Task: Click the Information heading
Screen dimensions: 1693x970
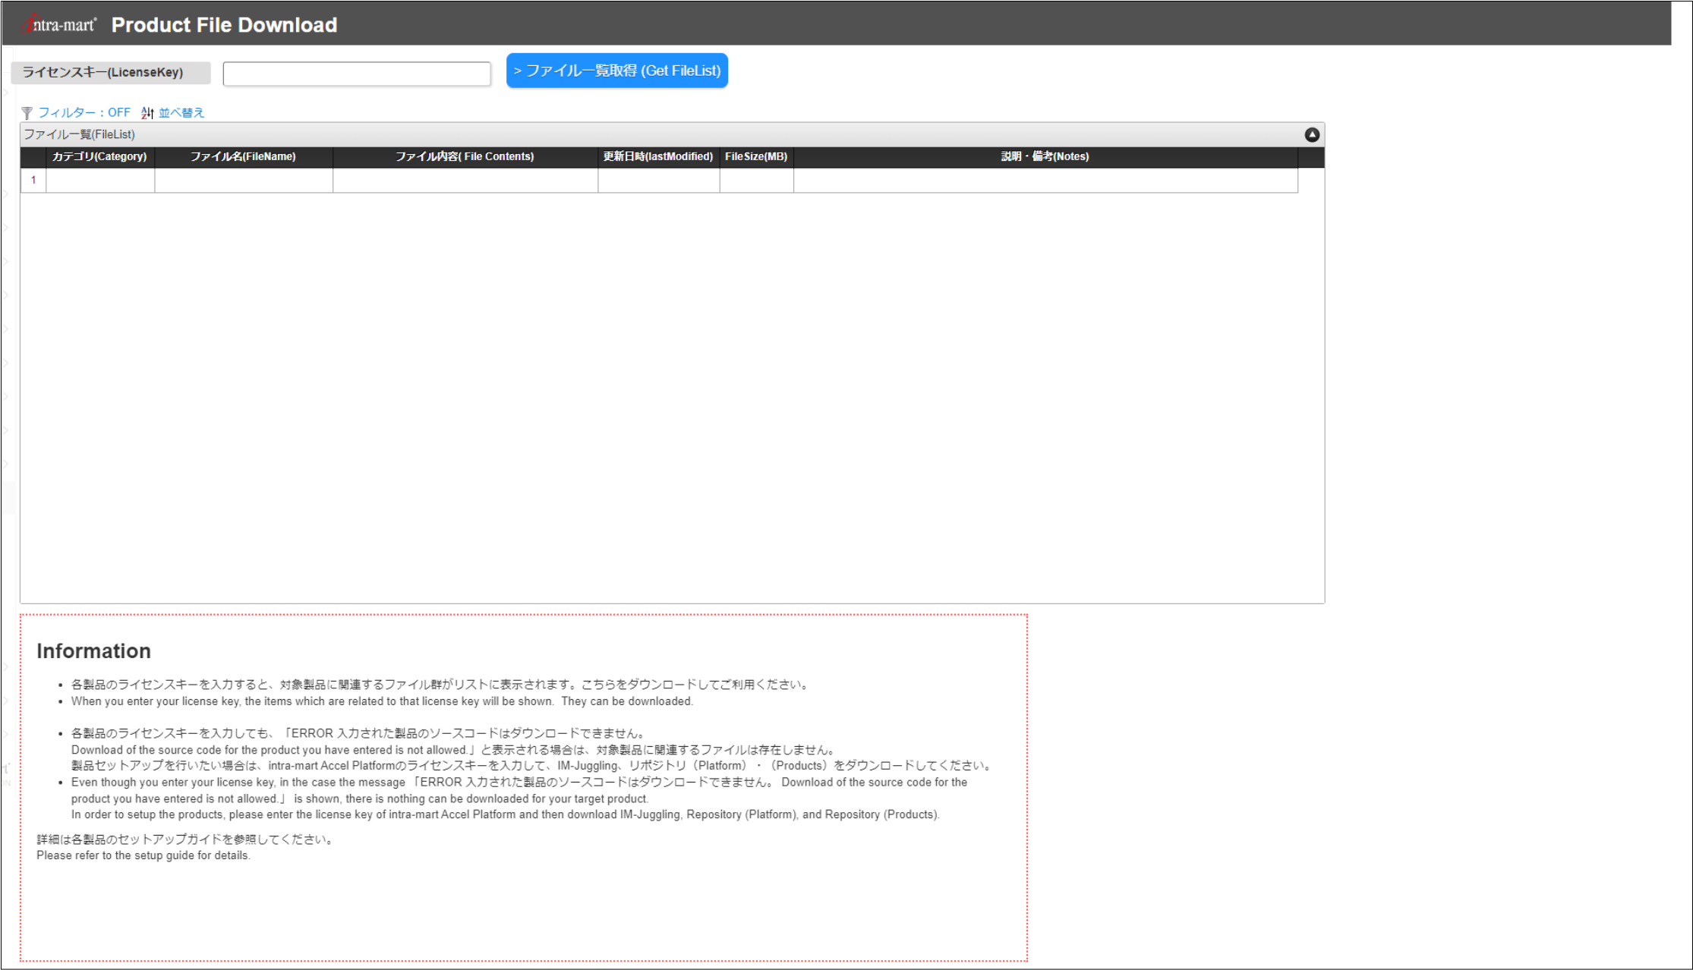Action: click(x=93, y=651)
